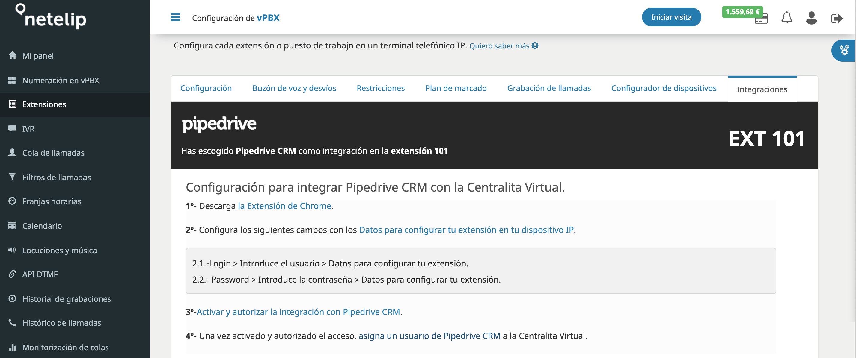The width and height of the screenshot is (856, 358).
Task: Open Datos para configurar tu extensión link
Action: click(x=466, y=230)
